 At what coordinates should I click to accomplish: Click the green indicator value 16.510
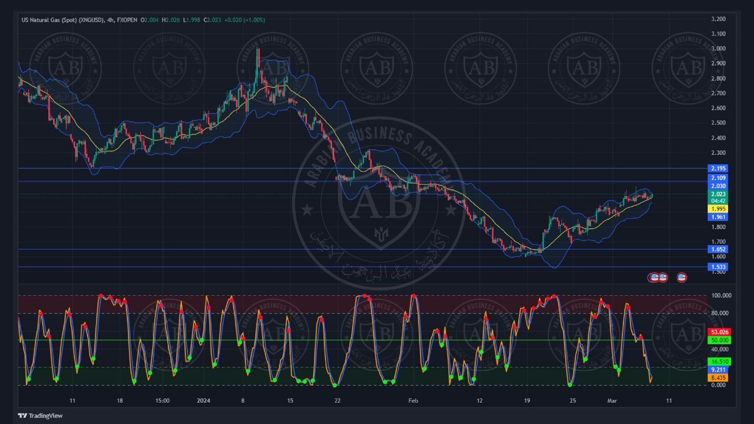tap(720, 362)
